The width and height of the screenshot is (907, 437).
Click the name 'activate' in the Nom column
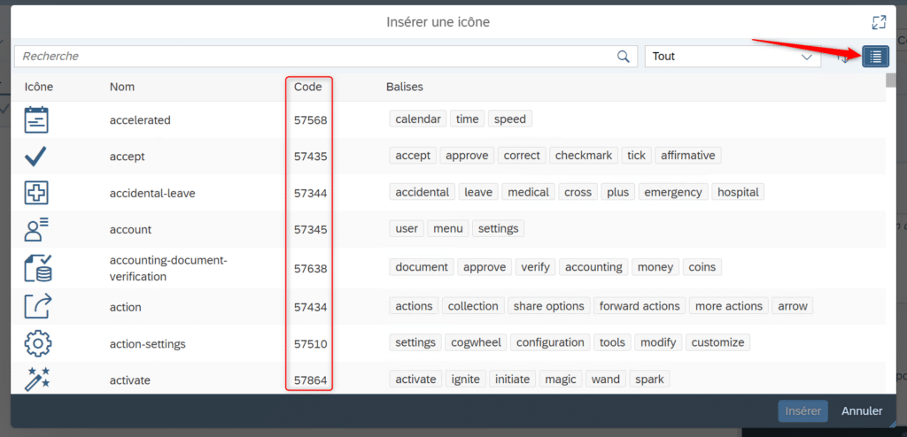point(130,380)
